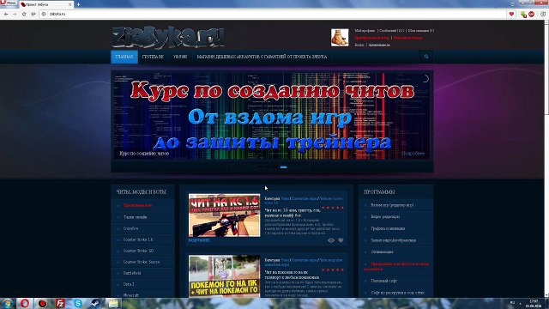Rate KS 1.6 post with red stars
The image size is (549, 309).
point(333,208)
